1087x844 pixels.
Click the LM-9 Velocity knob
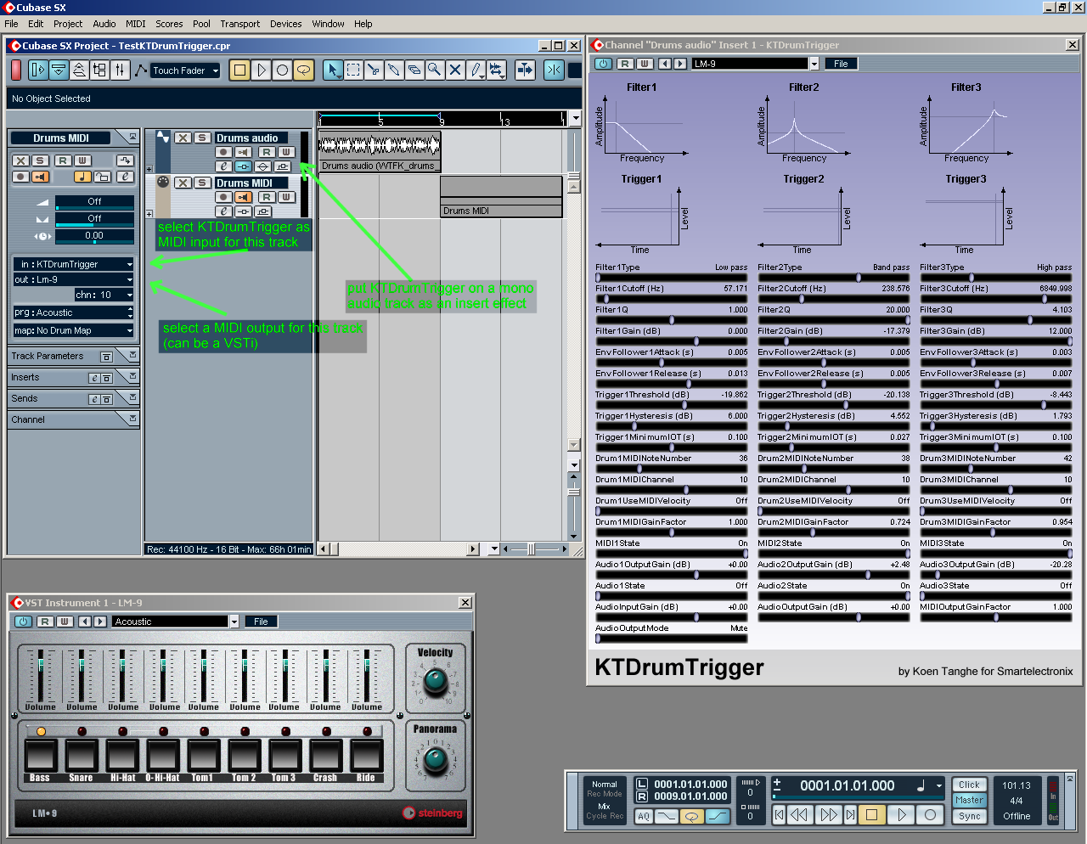coord(435,680)
